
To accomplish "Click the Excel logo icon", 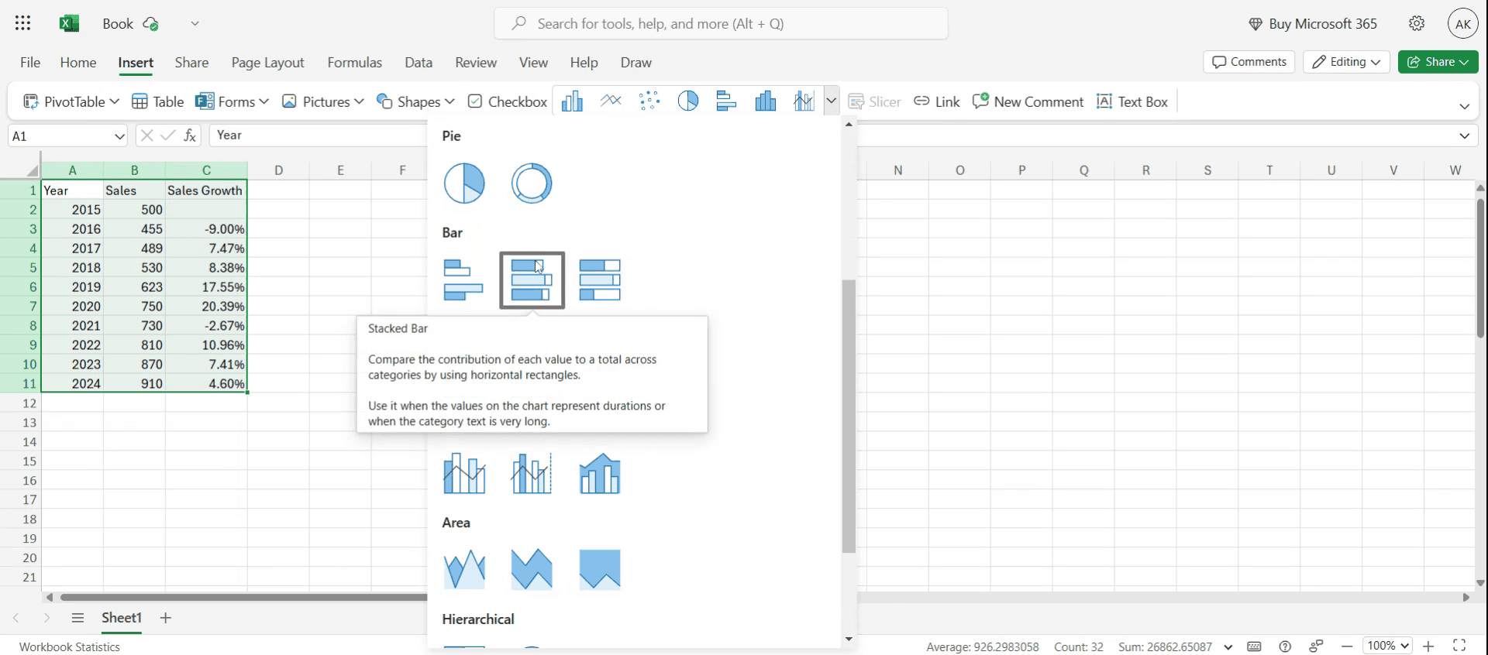I will 70,23.
